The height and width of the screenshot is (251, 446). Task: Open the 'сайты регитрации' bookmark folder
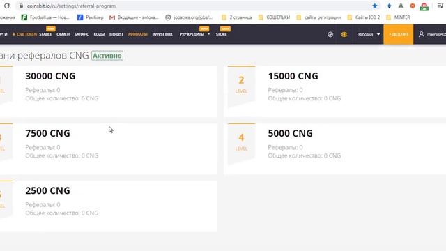point(318,17)
